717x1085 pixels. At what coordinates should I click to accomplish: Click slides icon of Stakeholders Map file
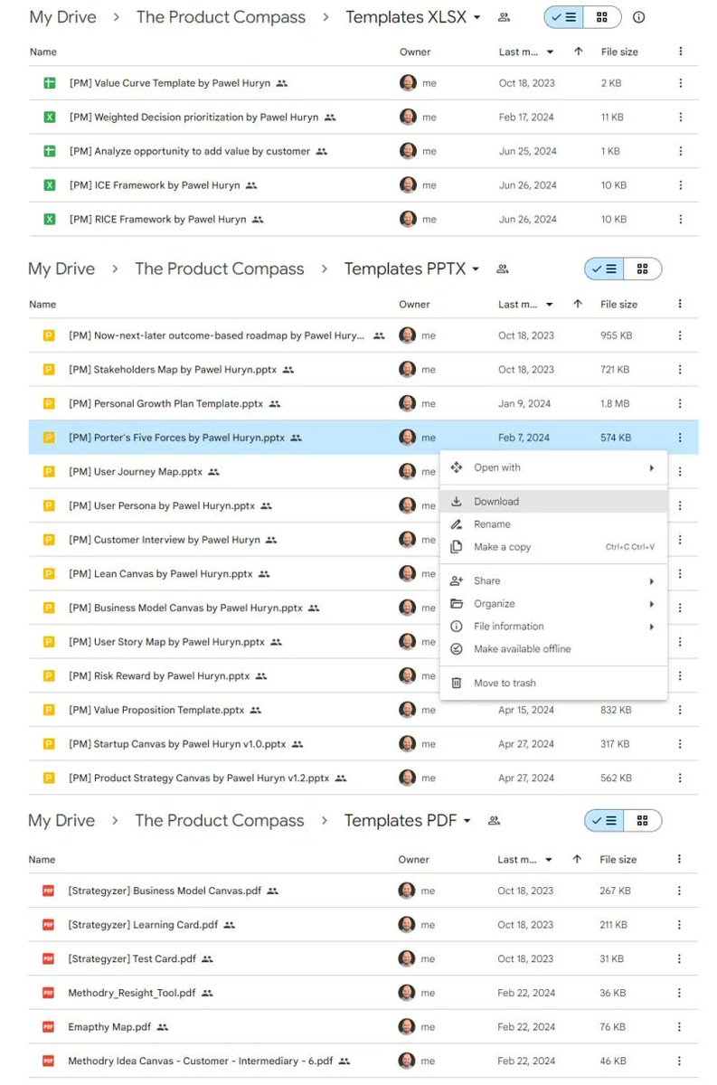pyautogui.click(x=50, y=370)
